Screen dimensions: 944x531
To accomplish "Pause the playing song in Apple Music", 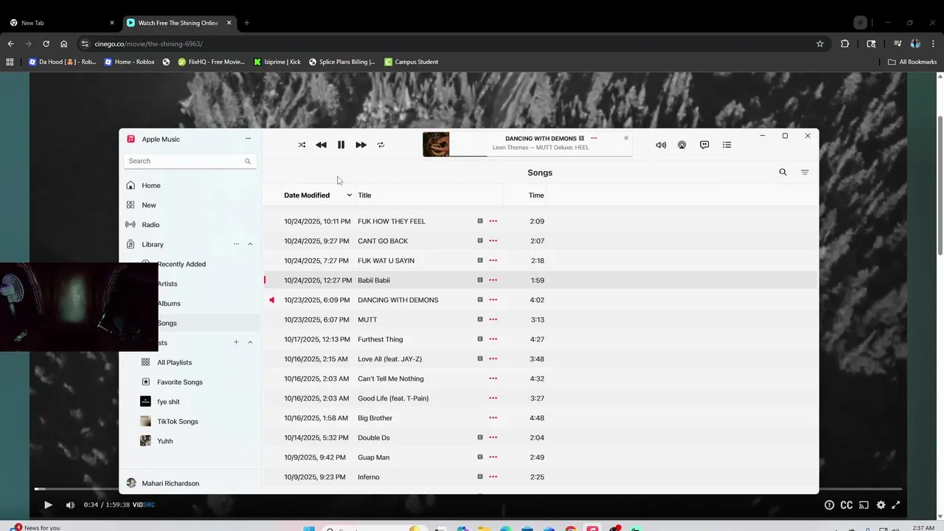I will [341, 145].
